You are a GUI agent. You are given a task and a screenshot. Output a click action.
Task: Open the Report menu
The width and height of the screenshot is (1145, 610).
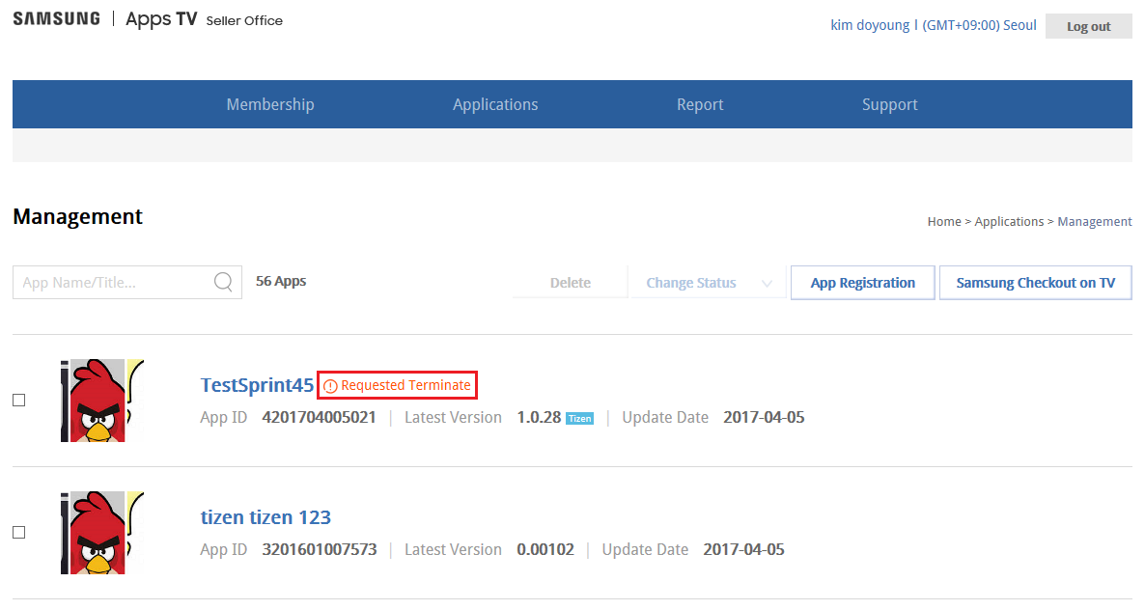point(700,104)
